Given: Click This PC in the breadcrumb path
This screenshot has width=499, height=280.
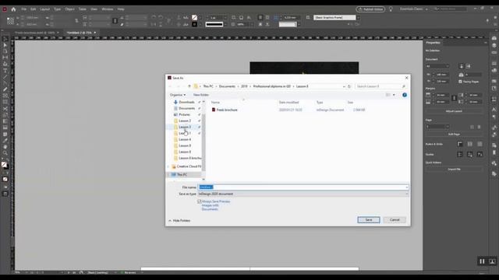Looking at the screenshot, I should [208, 86].
